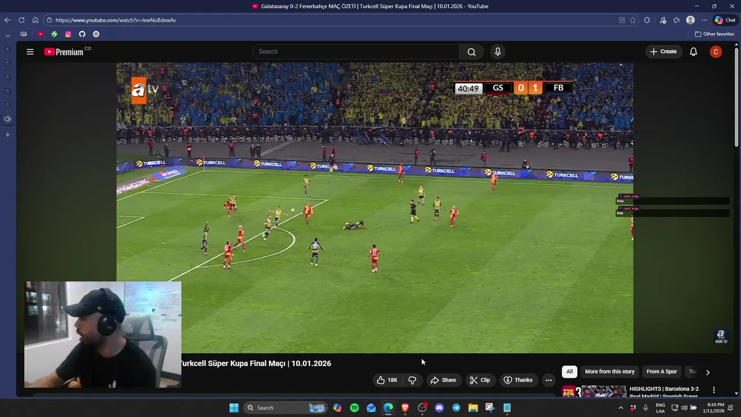
Task: Open Notepad from the taskbar
Action: pyautogui.click(x=507, y=408)
